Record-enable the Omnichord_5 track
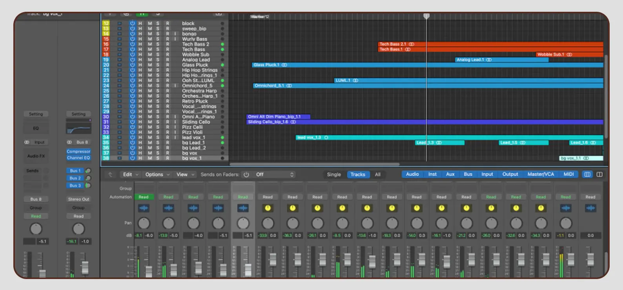 [168, 86]
